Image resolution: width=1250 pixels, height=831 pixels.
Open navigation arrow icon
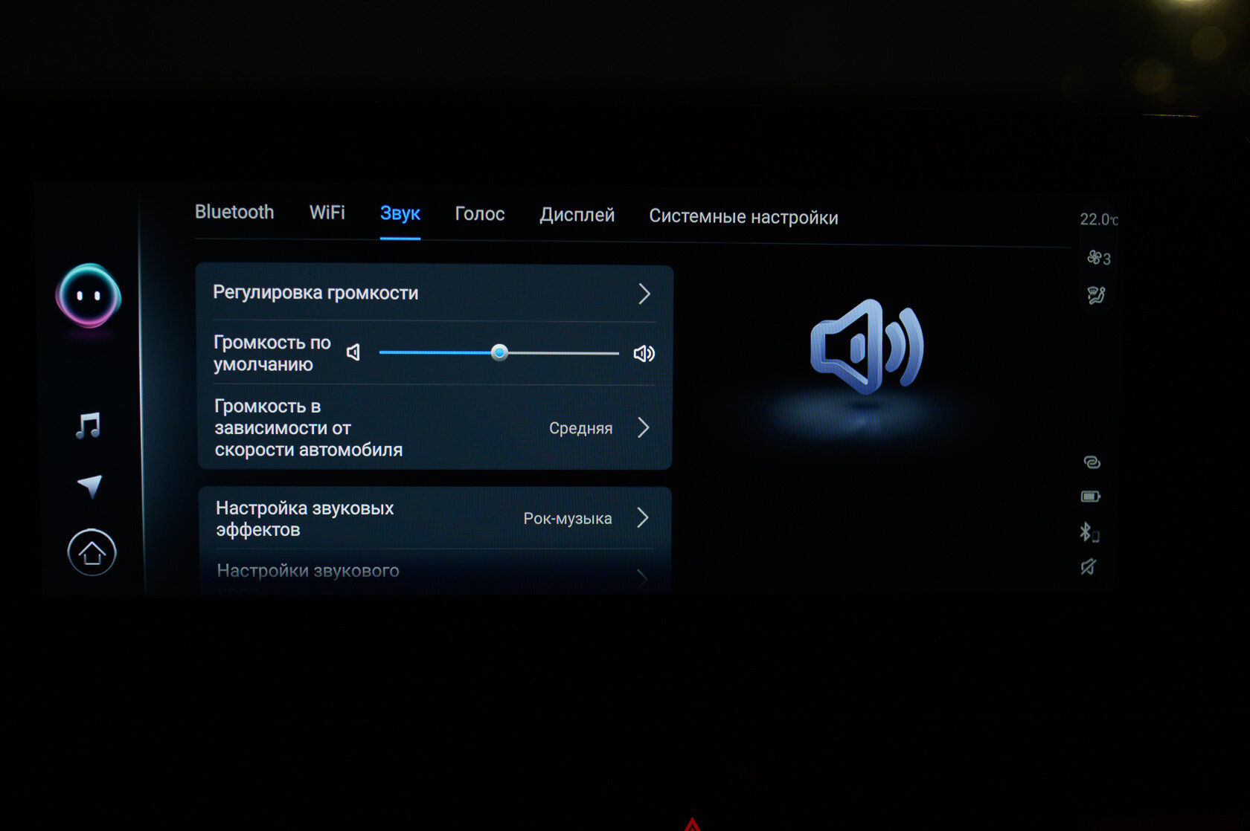coord(90,486)
